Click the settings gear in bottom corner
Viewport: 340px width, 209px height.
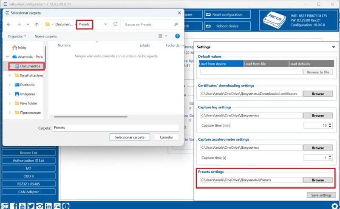click(x=335, y=206)
